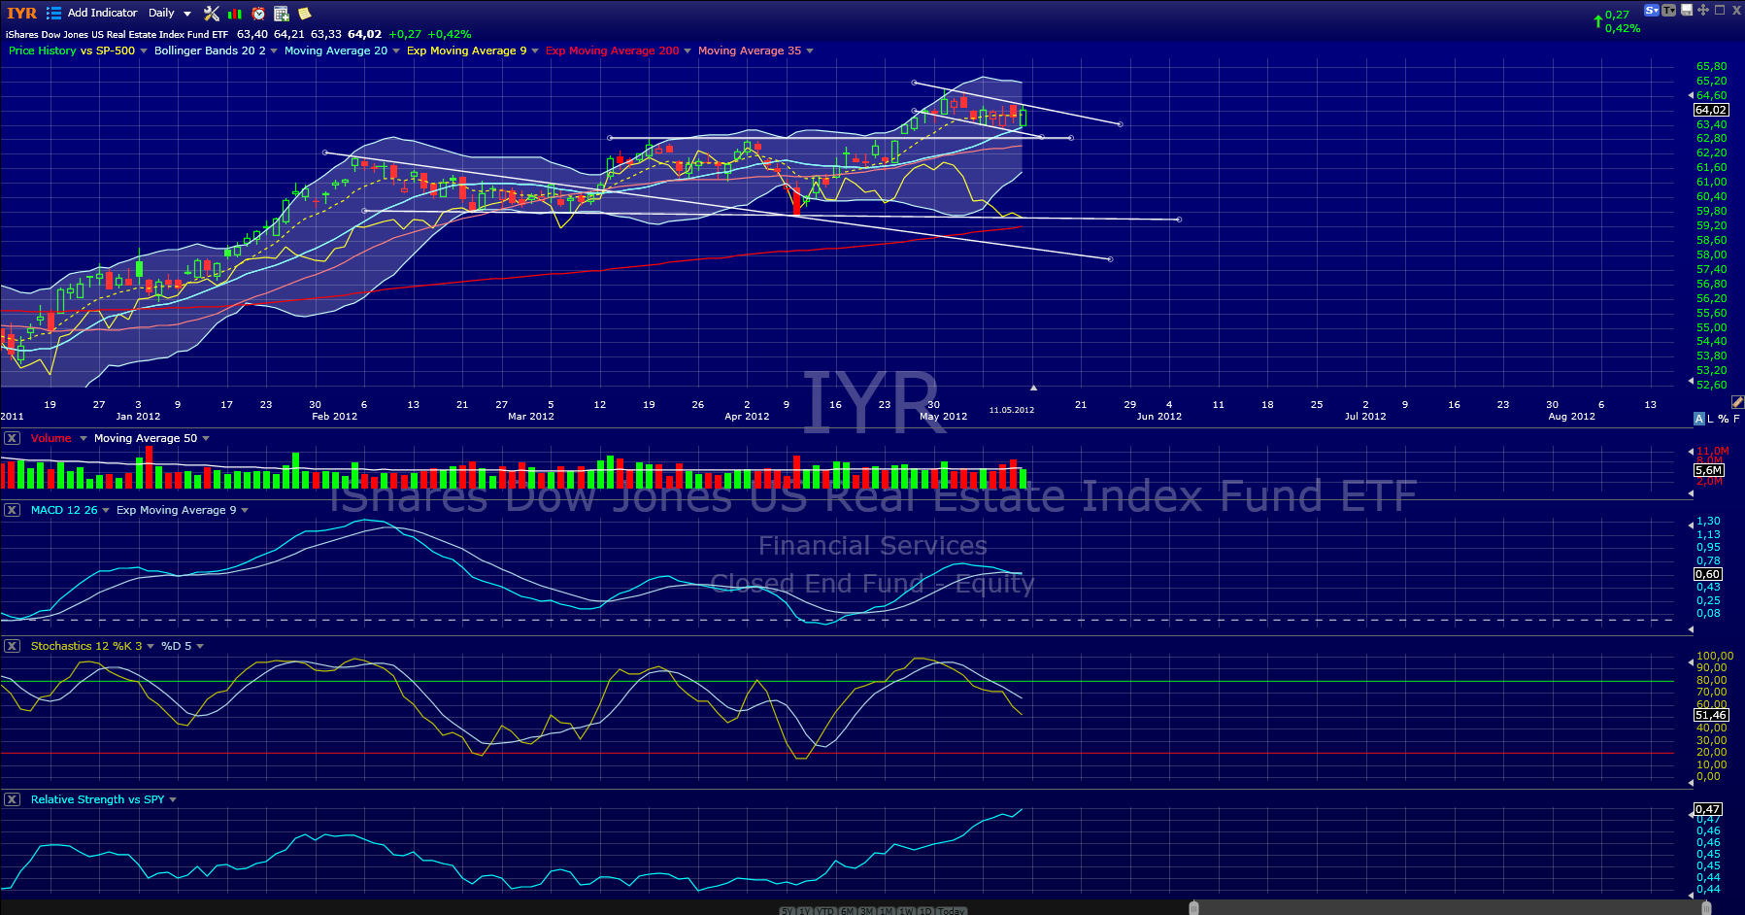Open MACD's Exp Moving Average 9 menu
This screenshot has width=1745, height=915.
pos(245,510)
